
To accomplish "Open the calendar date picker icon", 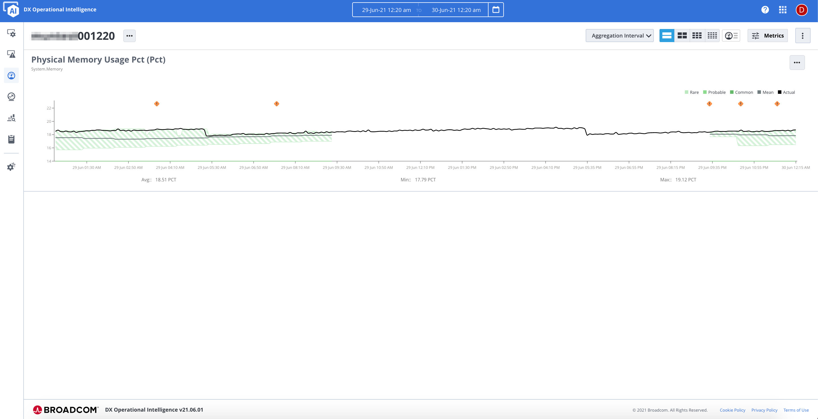I will click(496, 10).
